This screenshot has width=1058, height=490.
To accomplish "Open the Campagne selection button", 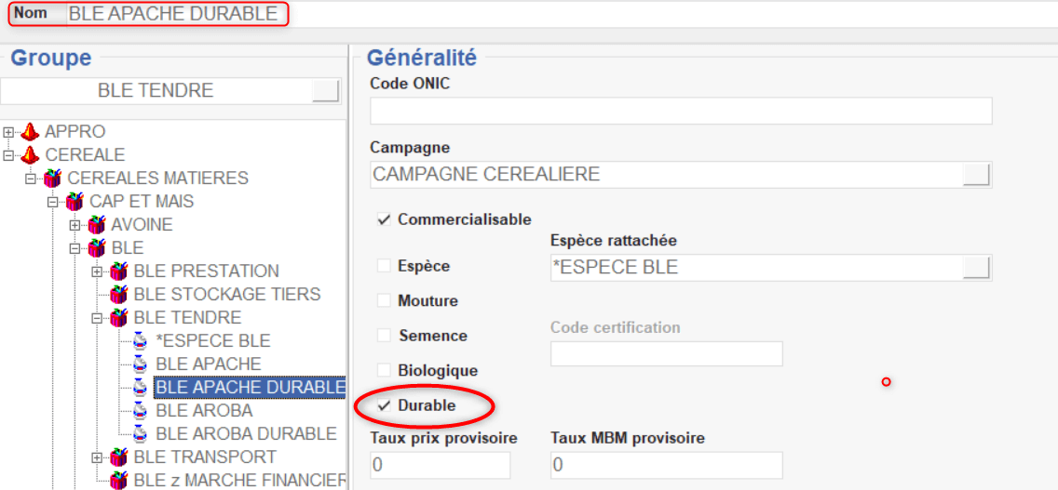I will 976,175.
